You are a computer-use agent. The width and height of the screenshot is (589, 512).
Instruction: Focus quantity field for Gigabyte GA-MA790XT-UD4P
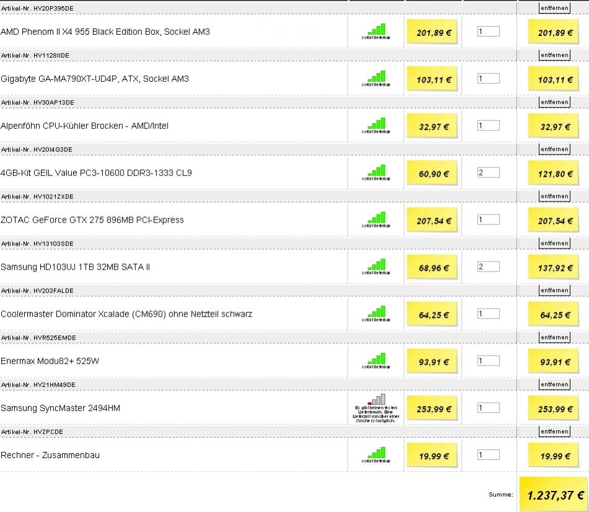point(489,79)
